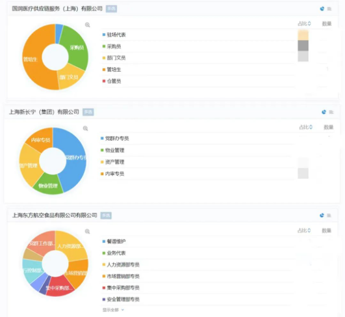The height and width of the screenshot is (317, 345).
Task: Click the 多选 tag beside 上海东方航空食品
Action: click(x=106, y=215)
